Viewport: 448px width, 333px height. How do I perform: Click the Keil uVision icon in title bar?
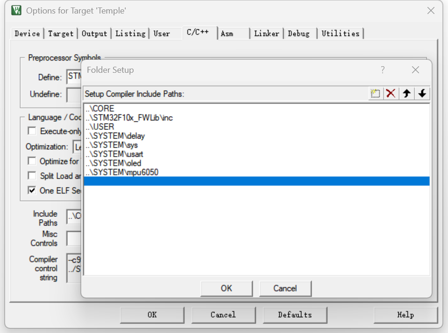pos(16,11)
